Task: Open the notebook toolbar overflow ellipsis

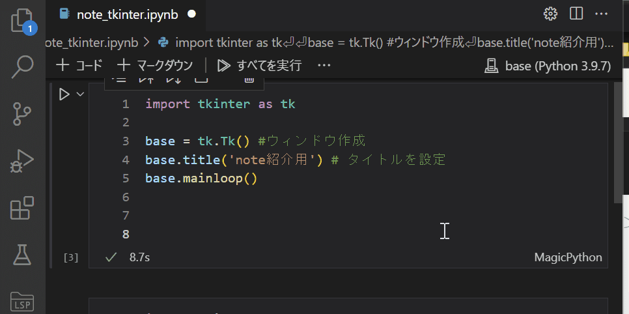Action: (324, 65)
